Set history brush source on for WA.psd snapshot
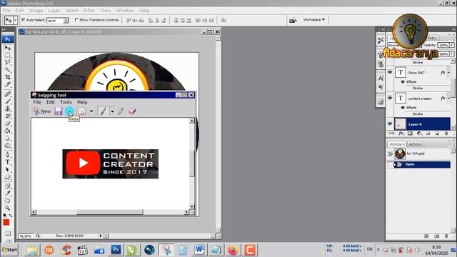The image size is (457, 257). [x=390, y=153]
